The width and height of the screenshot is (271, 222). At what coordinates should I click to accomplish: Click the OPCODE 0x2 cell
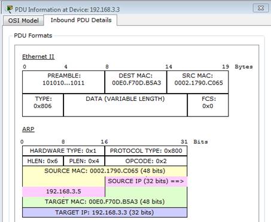tap(146, 161)
